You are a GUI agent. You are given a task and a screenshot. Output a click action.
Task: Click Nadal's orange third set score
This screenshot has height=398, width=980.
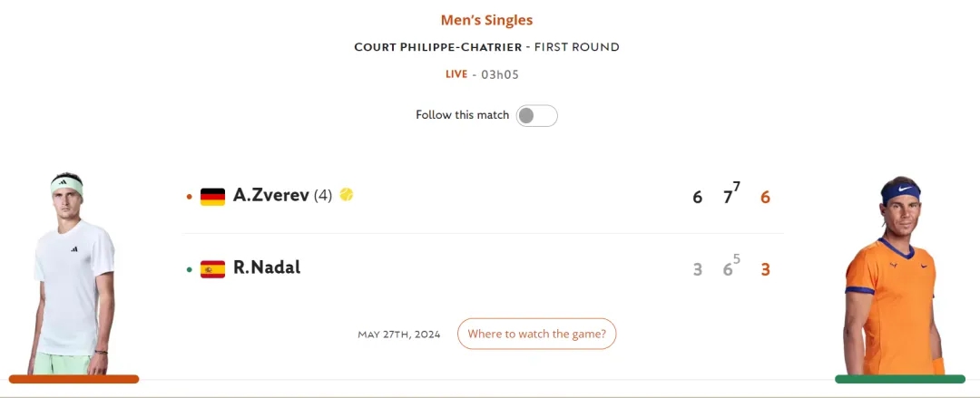point(765,269)
